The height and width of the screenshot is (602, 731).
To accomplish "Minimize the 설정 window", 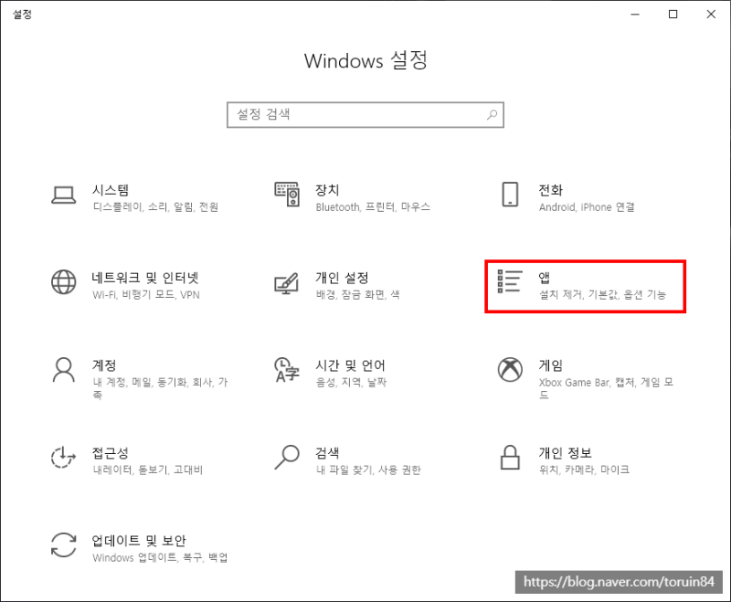I will click(x=635, y=15).
